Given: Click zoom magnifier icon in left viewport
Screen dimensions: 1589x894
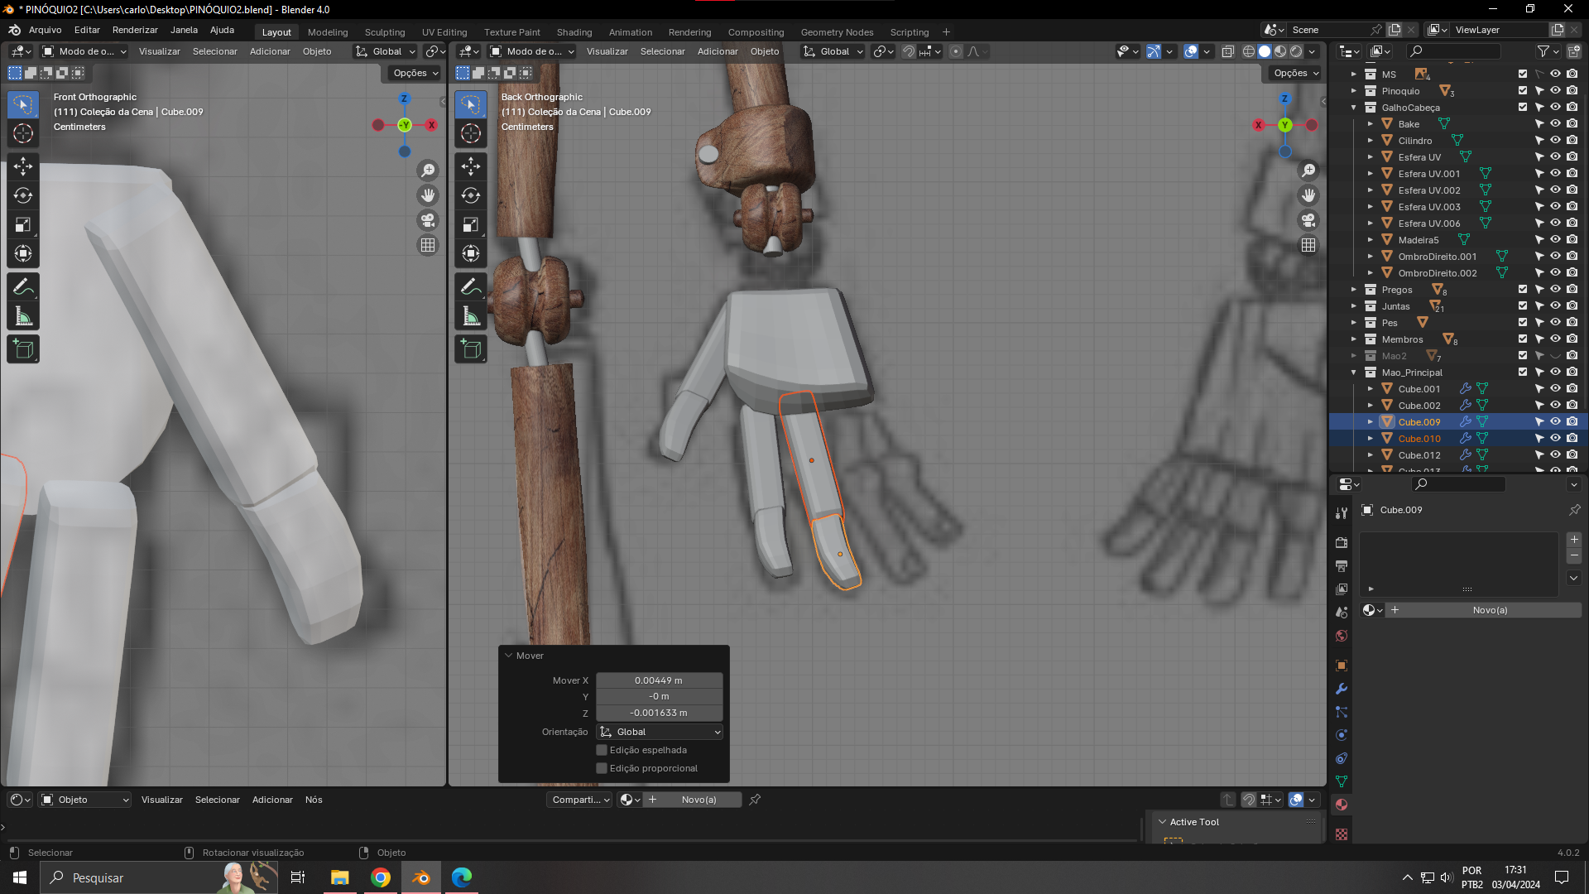Looking at the screenshot, I should tap(428, 171).
